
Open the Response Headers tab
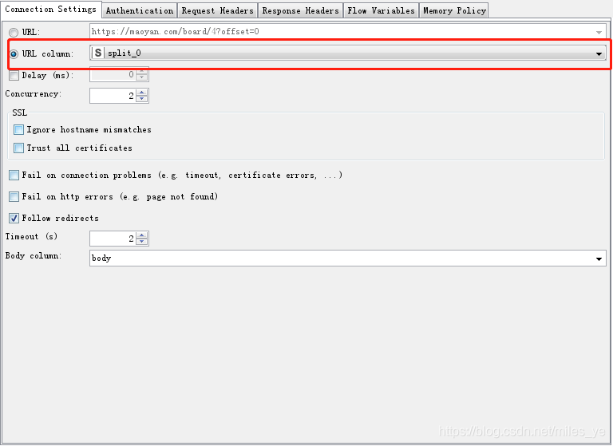300,10
